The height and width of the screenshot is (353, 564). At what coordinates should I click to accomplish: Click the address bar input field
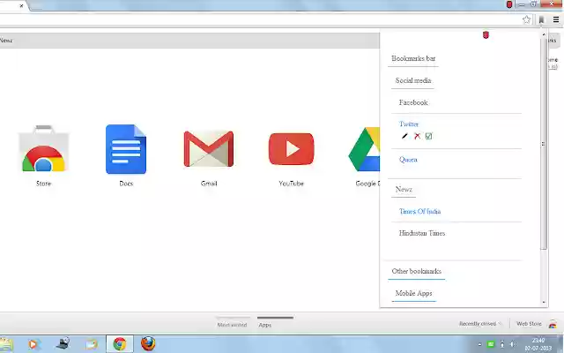[259, 19]
